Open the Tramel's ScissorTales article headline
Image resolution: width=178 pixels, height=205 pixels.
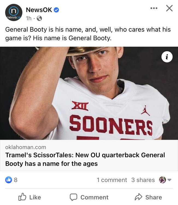coord(85,159)
